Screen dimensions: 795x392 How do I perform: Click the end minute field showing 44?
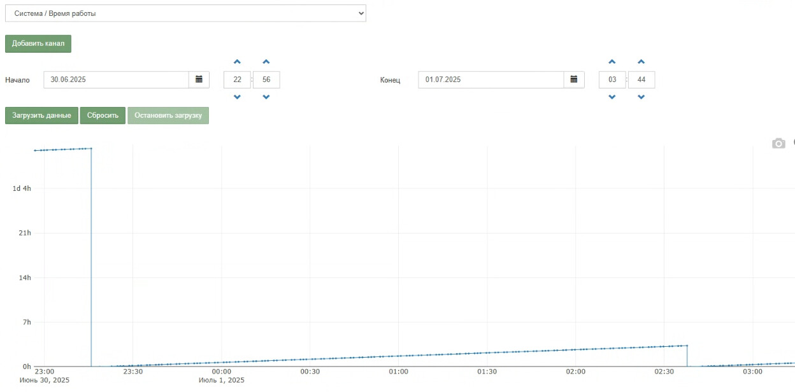(x=641, y=80)
